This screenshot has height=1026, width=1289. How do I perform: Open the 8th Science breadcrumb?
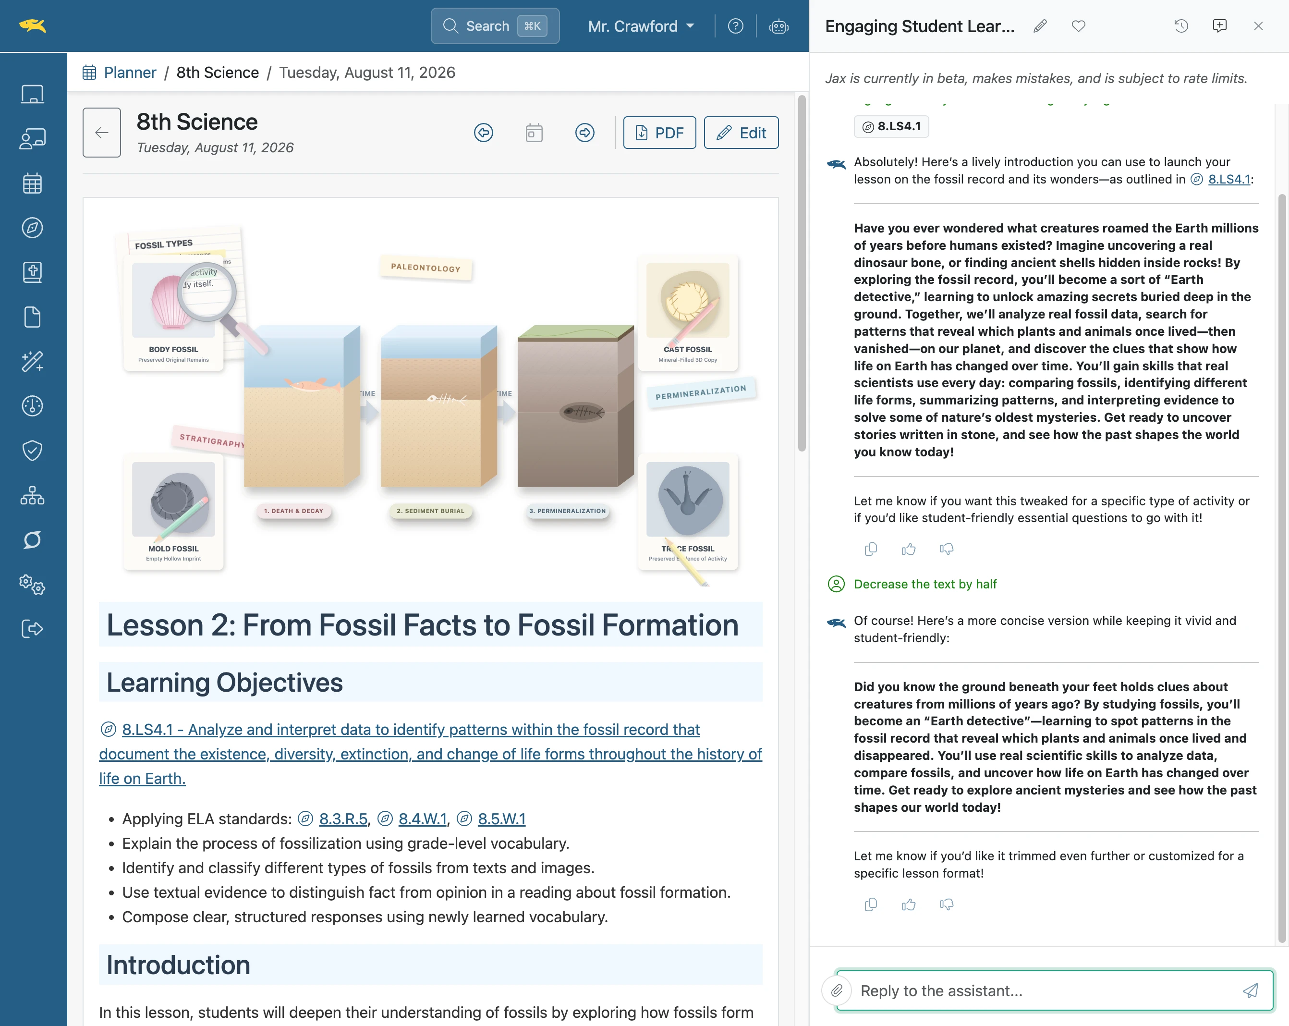218,73
